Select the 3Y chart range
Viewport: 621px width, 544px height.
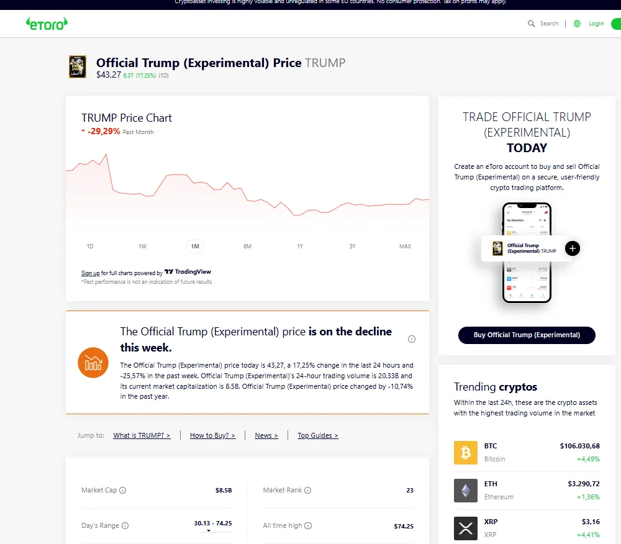[x=353, y=247]
